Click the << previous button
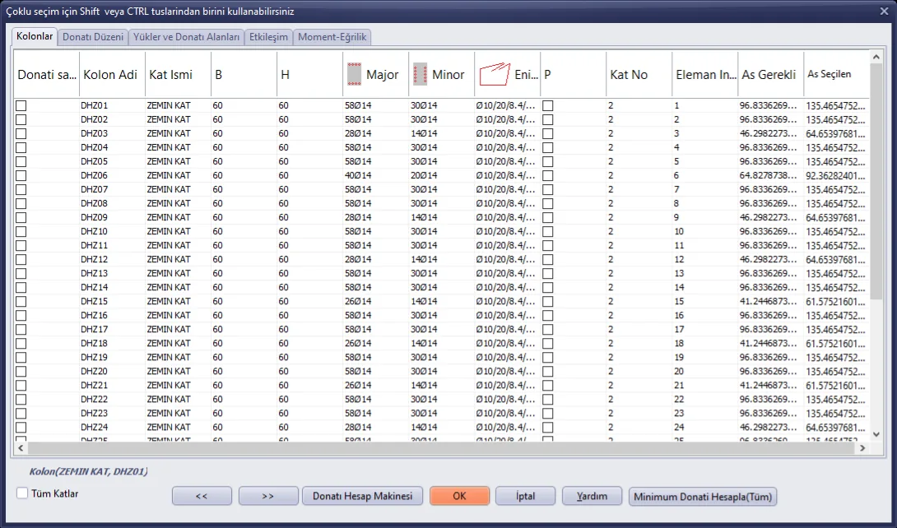The width and height of the screenshot is (897, 528). 202,496
